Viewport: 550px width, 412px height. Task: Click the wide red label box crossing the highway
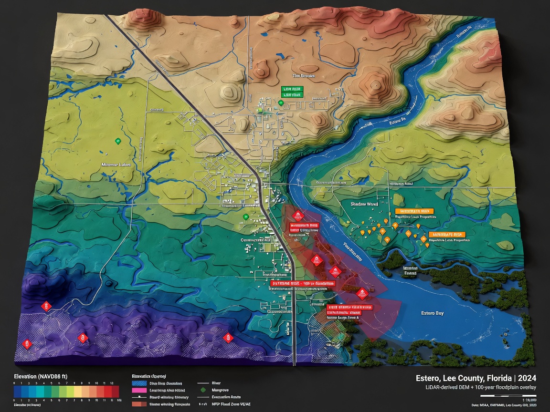(303, 283)
